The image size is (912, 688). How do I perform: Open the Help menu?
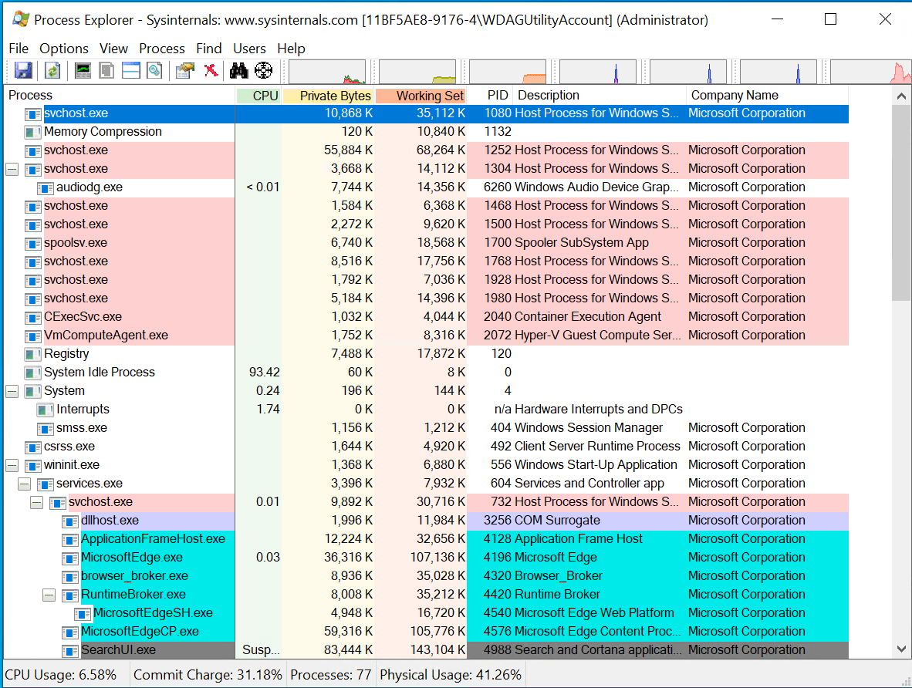291,49
